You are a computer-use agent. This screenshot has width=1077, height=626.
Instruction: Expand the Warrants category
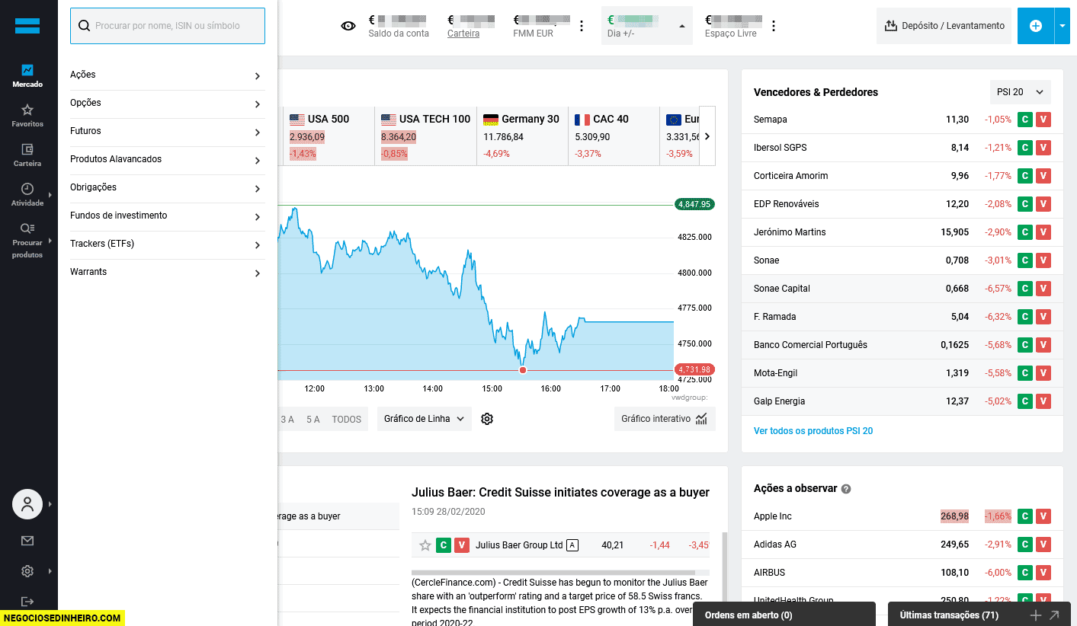(167, 273)
